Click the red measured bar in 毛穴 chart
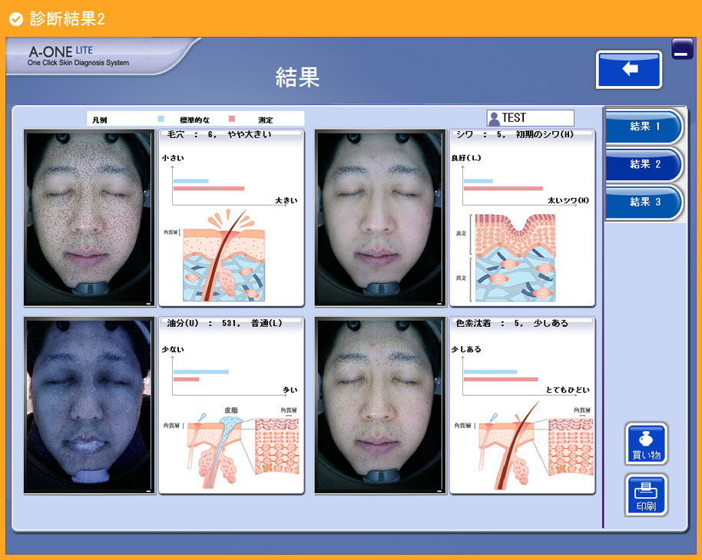Screen dimensions: 702x560 tap(208, 188)
